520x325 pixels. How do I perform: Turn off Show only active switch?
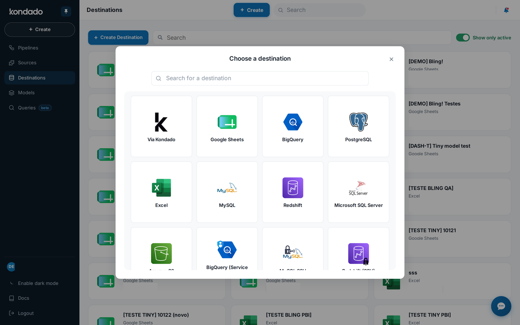[x=463, y=38]
